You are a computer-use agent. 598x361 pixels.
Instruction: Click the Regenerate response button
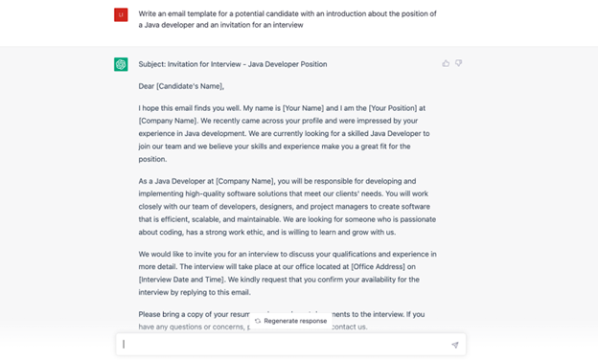(x=291, y=321)
